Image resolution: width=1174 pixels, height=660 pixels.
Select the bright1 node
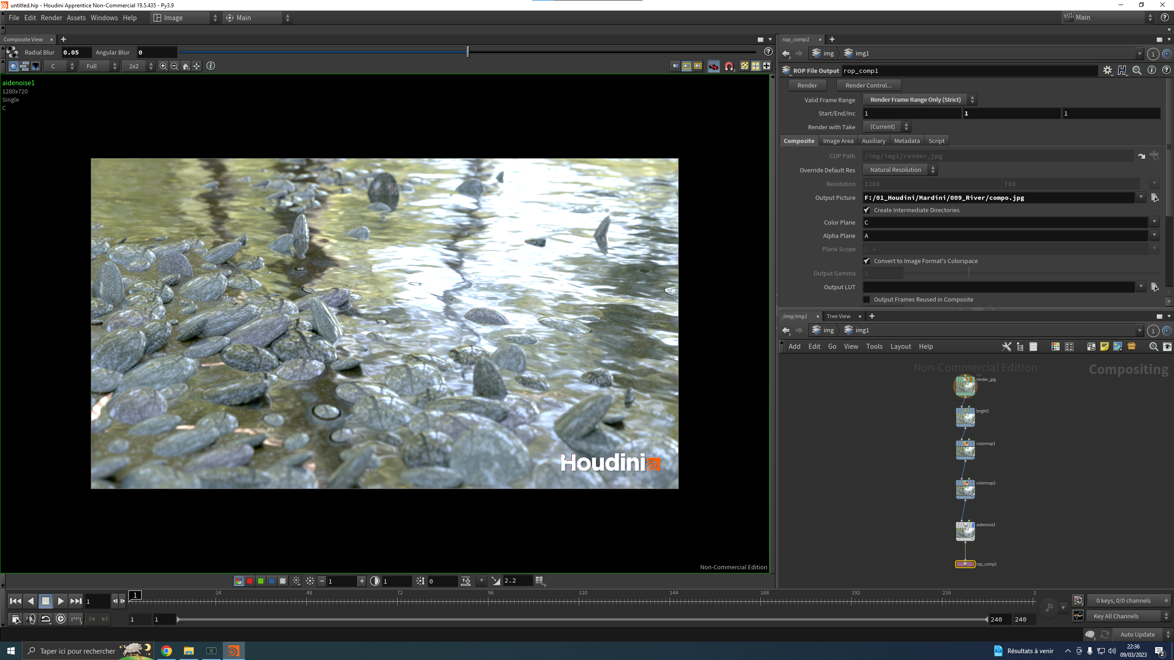(x=965, y=417)
